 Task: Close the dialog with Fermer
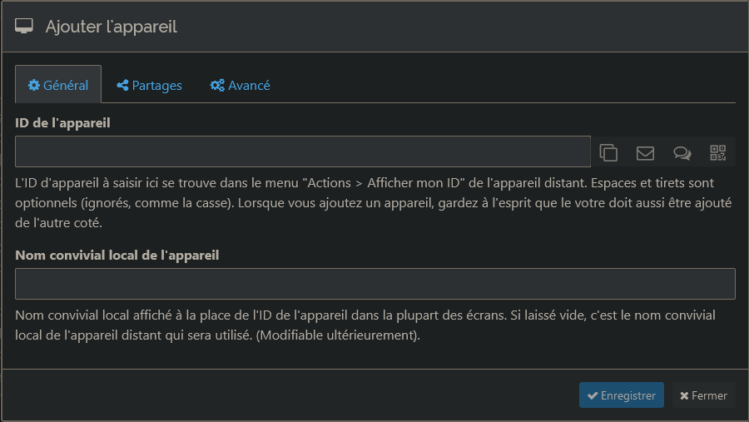(703, 395)
